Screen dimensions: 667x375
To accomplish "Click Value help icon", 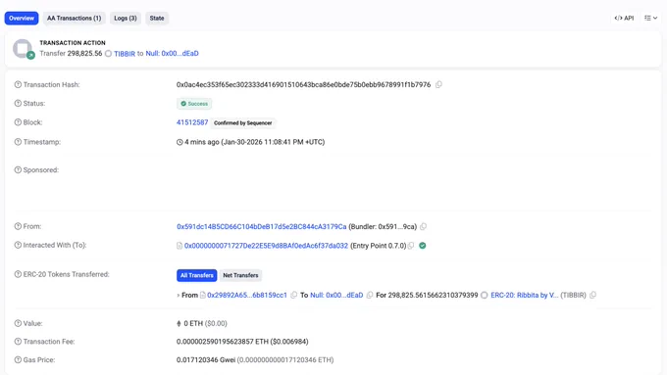I will click(18, 323).
